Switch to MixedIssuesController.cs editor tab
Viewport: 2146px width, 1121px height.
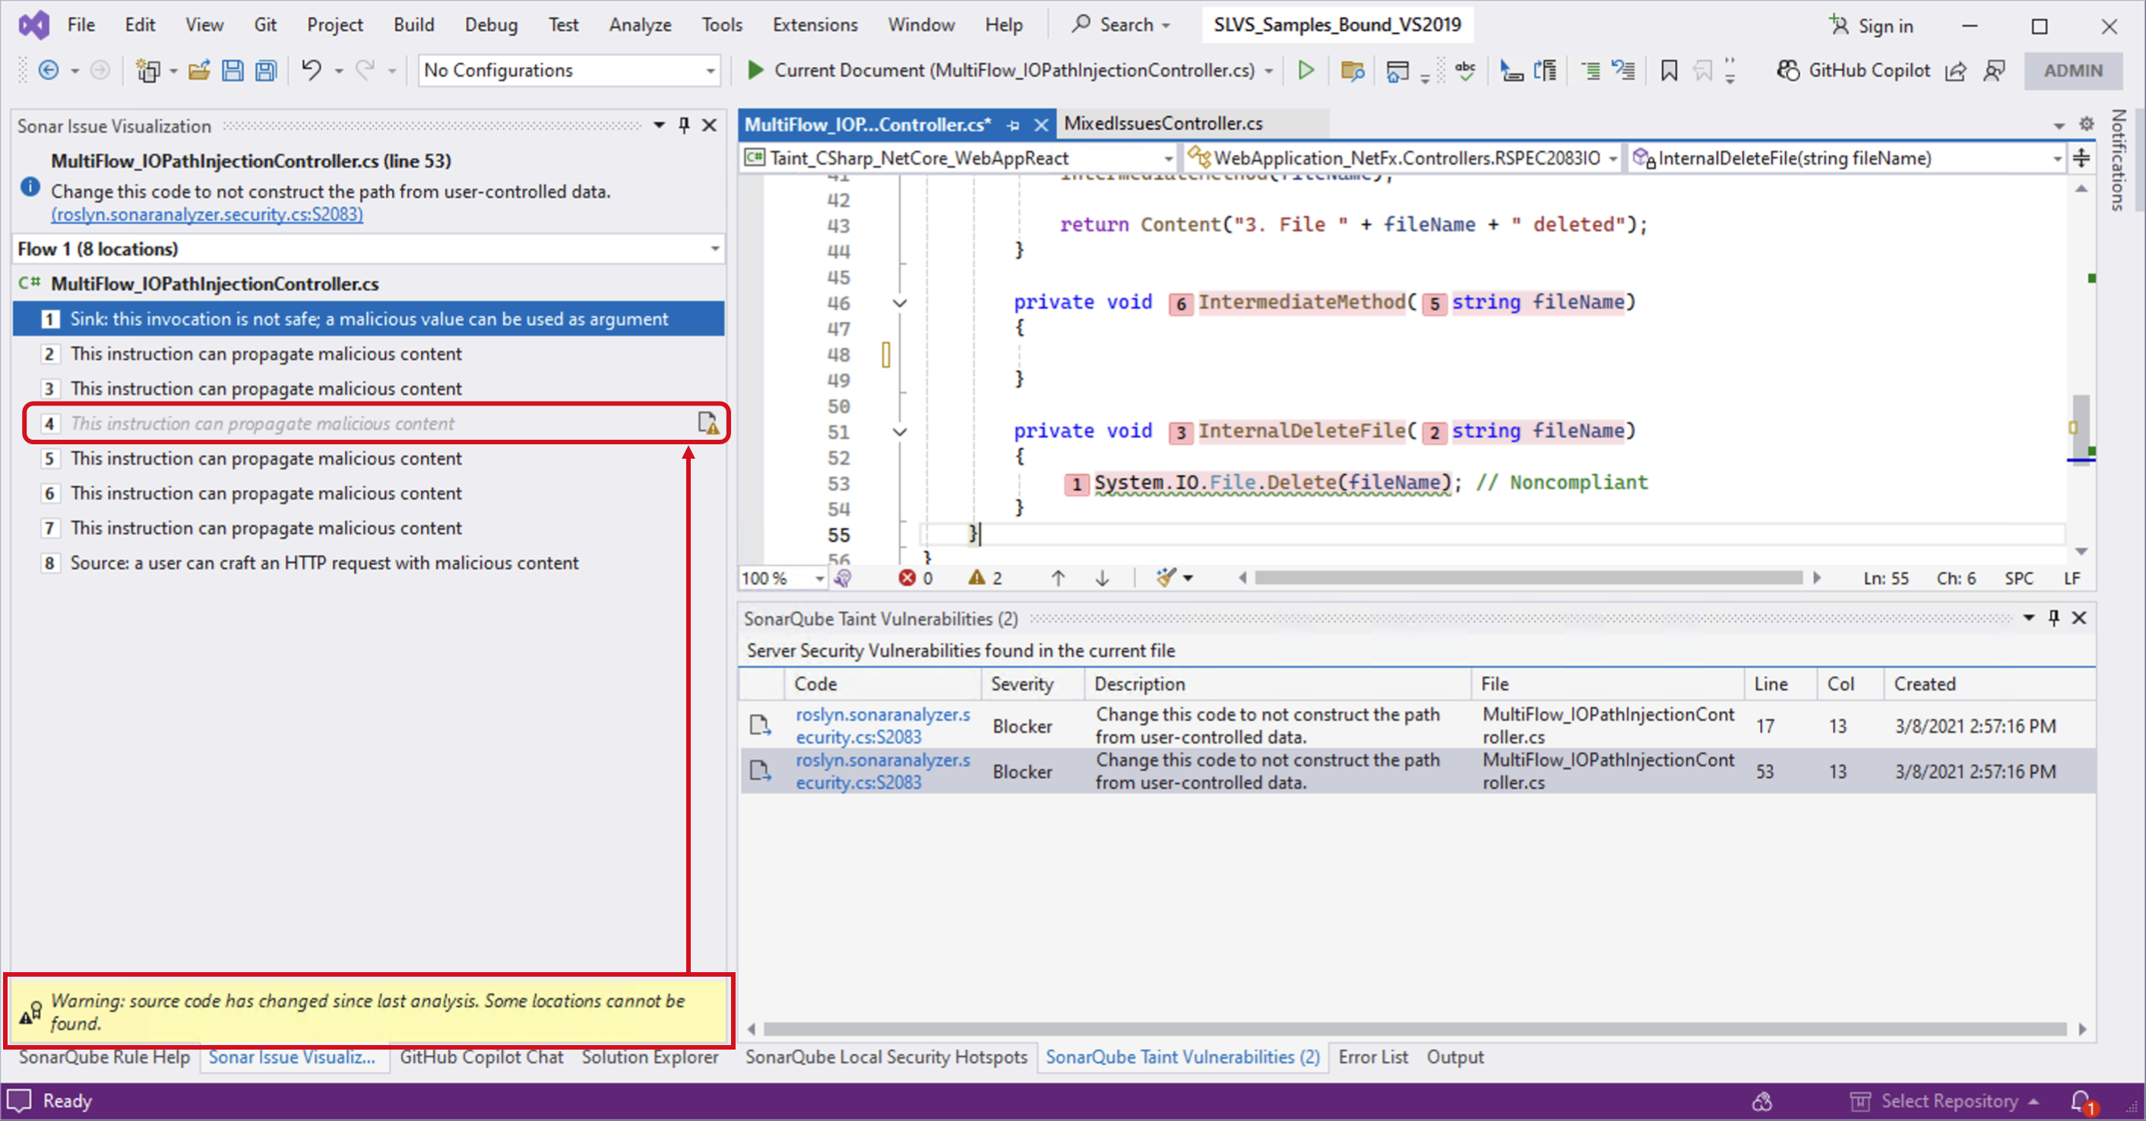point(1163,123)
